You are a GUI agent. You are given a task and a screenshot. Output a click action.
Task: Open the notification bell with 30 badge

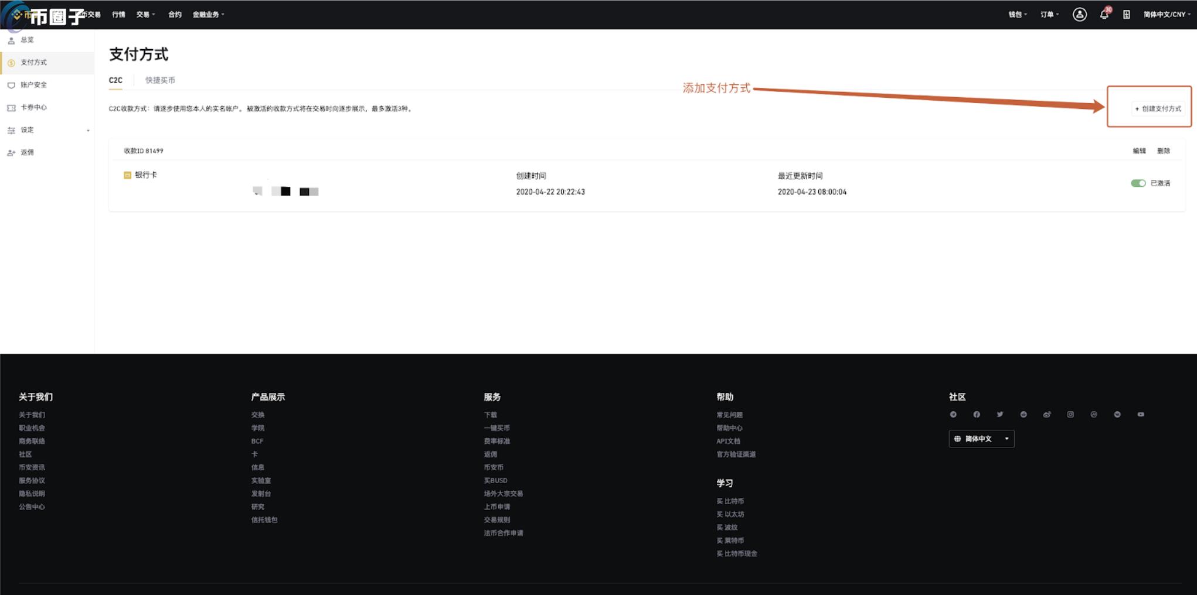1104,14
